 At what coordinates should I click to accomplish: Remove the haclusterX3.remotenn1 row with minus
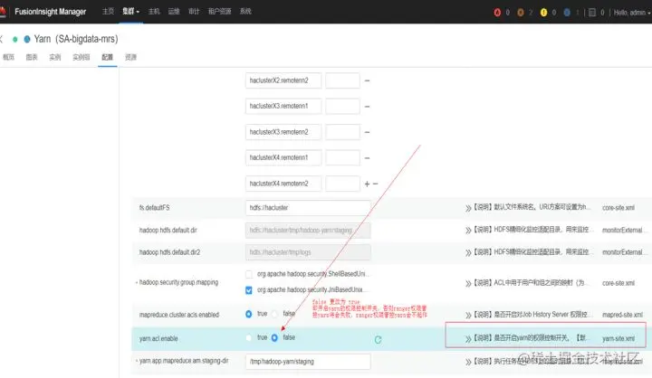coord(367,107)
